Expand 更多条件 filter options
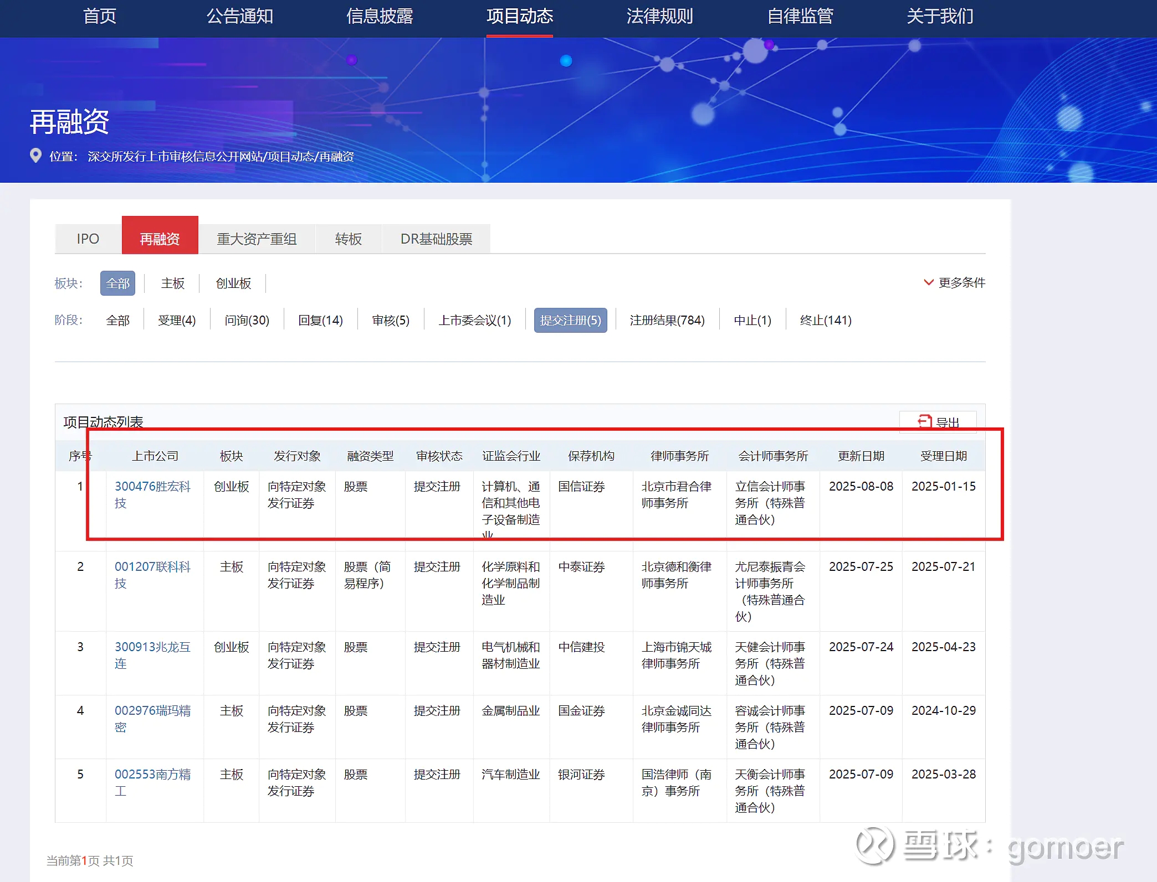Screen dimensions: 1157x882 tap(955, 282)
